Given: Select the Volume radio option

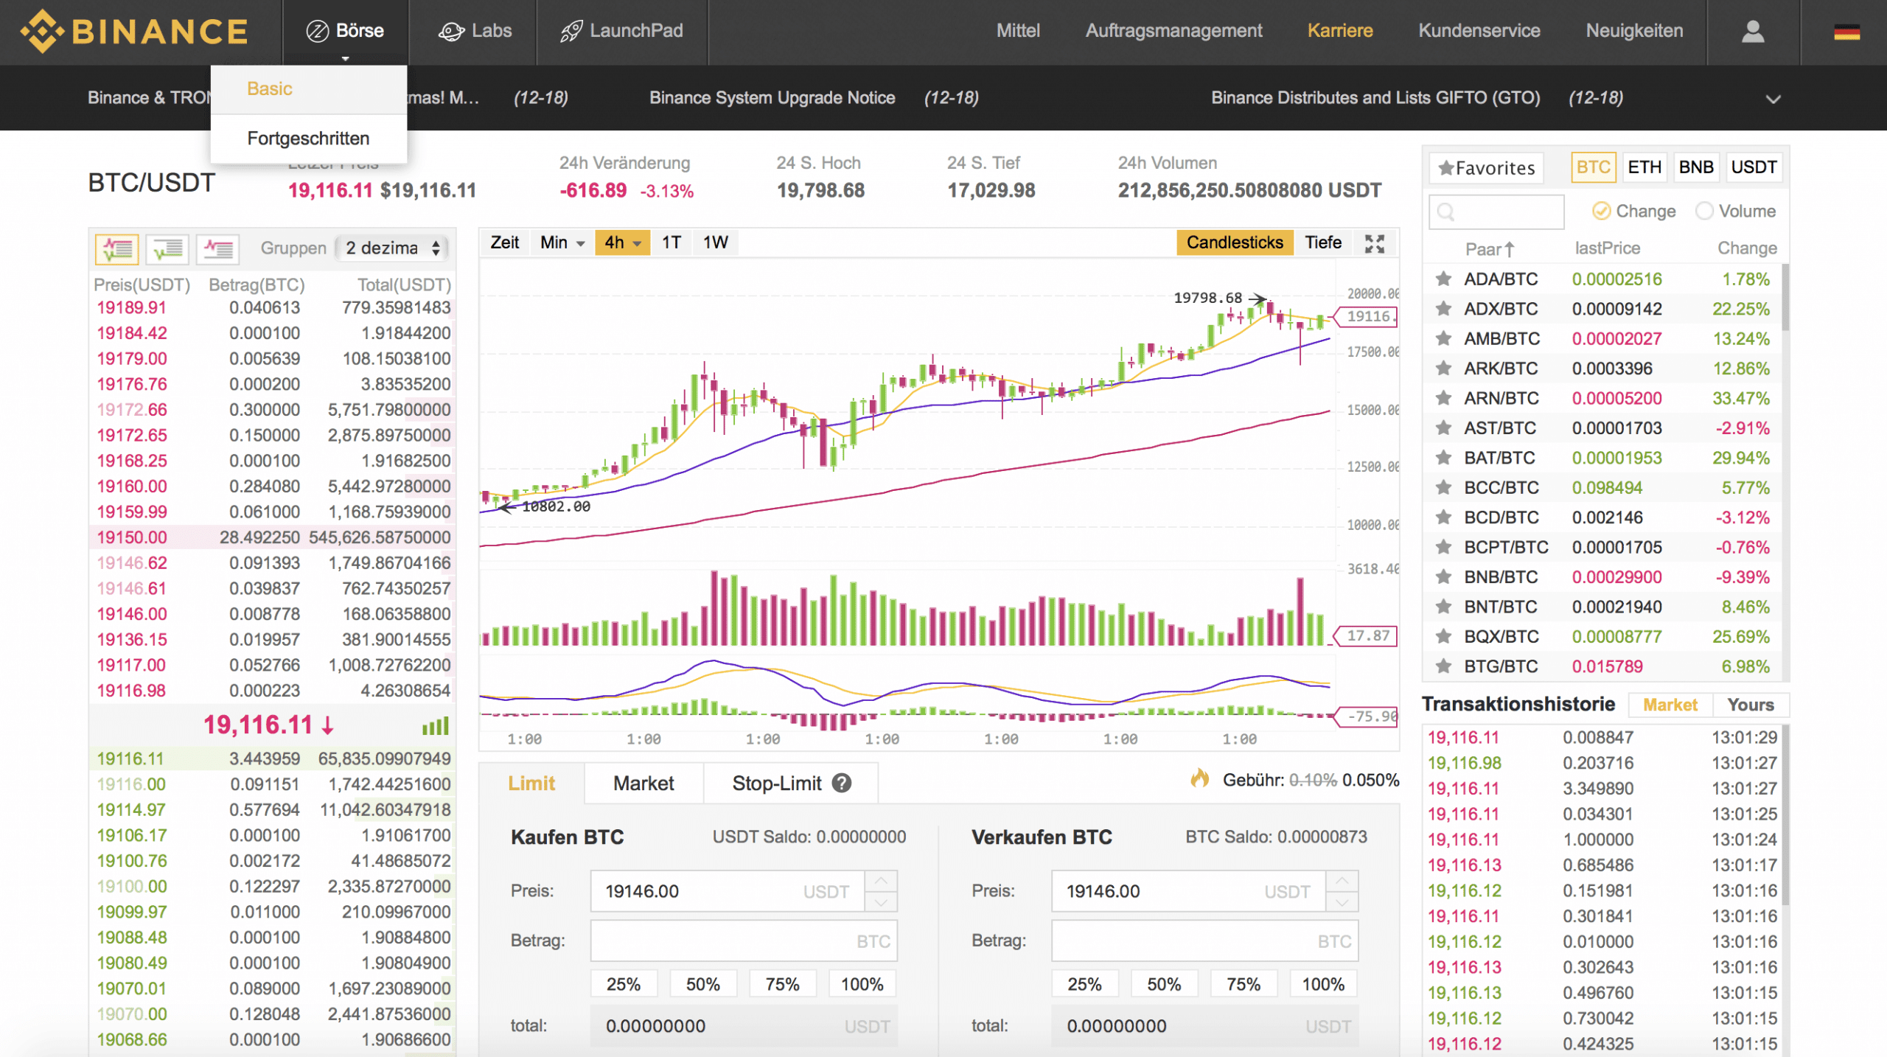Looking at the screenshot, I should 1703,212.
